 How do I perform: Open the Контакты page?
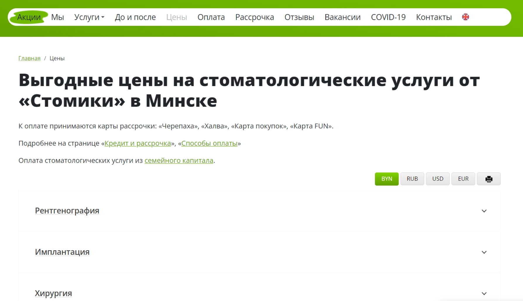point(434,17)
